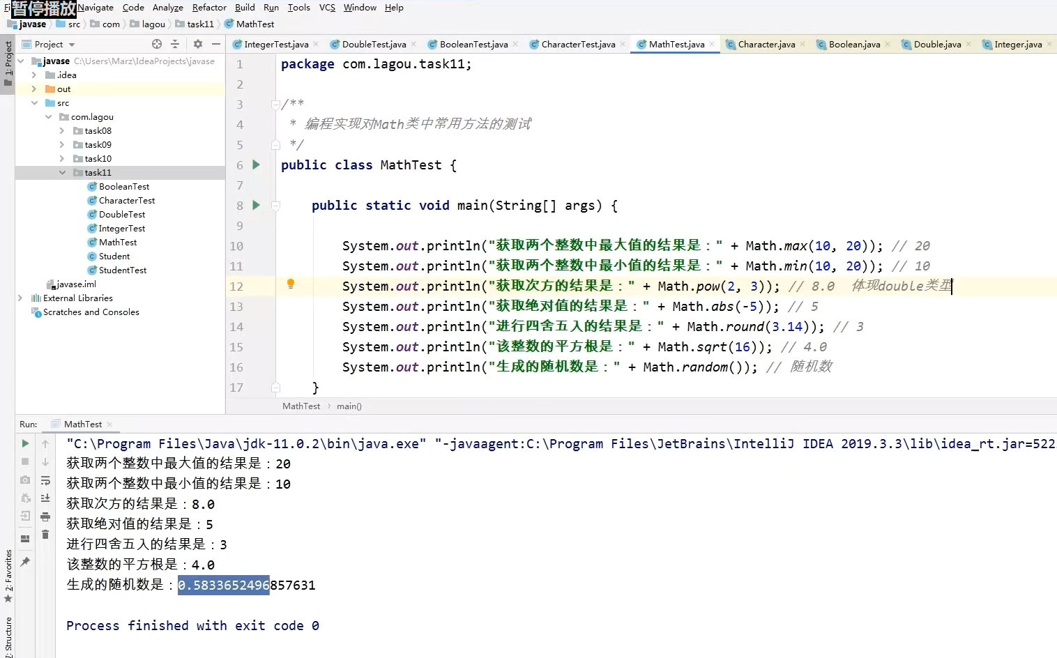Image resolution: width=1057 pixels, height=658 pixels.
Task: Toggle scroll to end of console
Action: pos(45,498)
